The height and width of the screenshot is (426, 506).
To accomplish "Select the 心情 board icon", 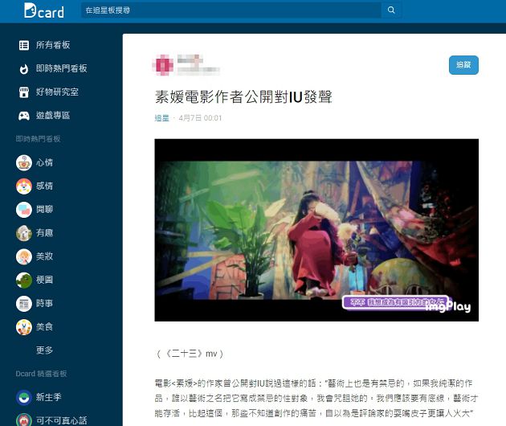I will 24,162.
